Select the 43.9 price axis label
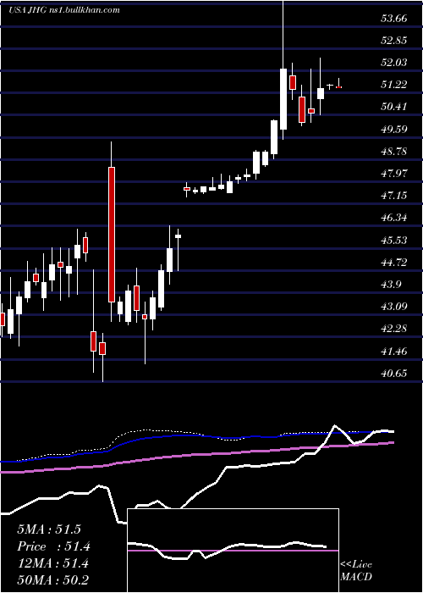Screen dimensions: 423x593 click(391, 284)
